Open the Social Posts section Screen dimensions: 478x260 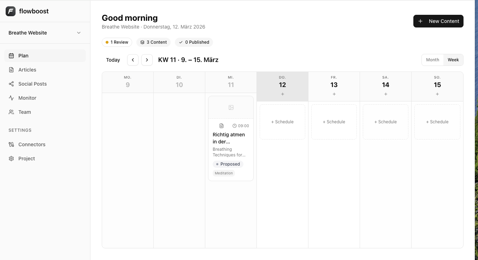[x=33, y=84]
